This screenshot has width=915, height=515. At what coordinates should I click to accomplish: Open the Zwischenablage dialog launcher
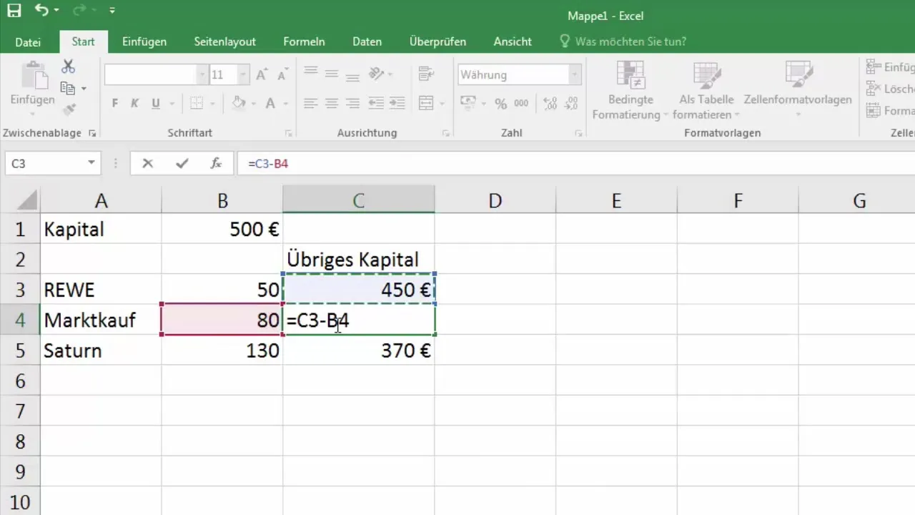pyautogui.click(x=92, y=134)
